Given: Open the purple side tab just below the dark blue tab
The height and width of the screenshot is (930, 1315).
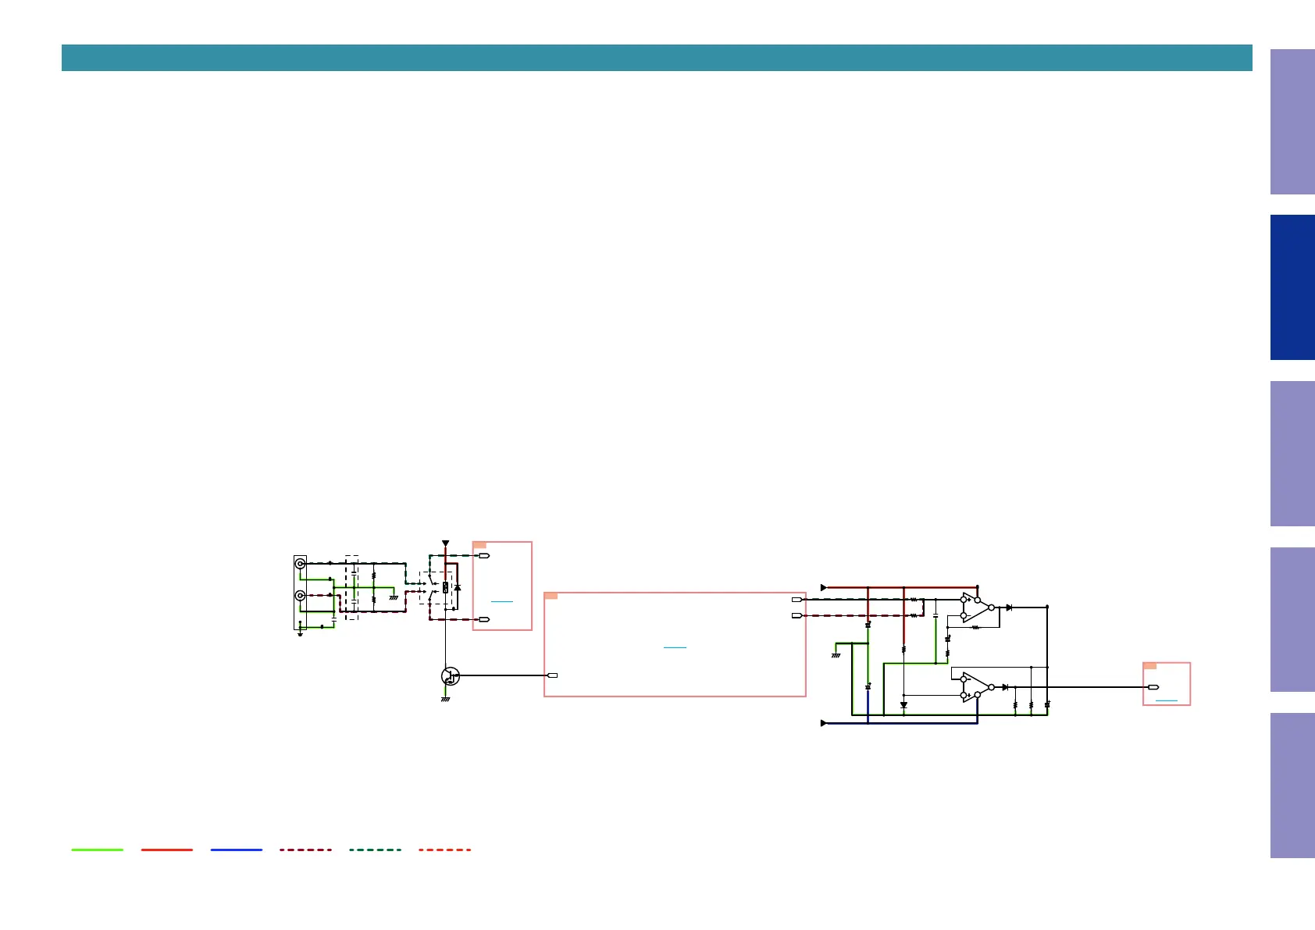Looking at the screenshot, I should coord(1292,454).
